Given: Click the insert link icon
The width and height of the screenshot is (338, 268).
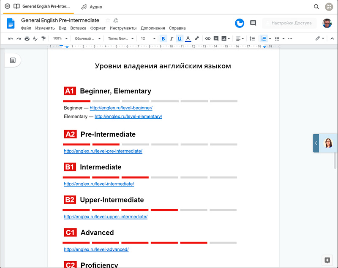Looking at the screenshot, I should pyautogui.click(x=207, y=38).
